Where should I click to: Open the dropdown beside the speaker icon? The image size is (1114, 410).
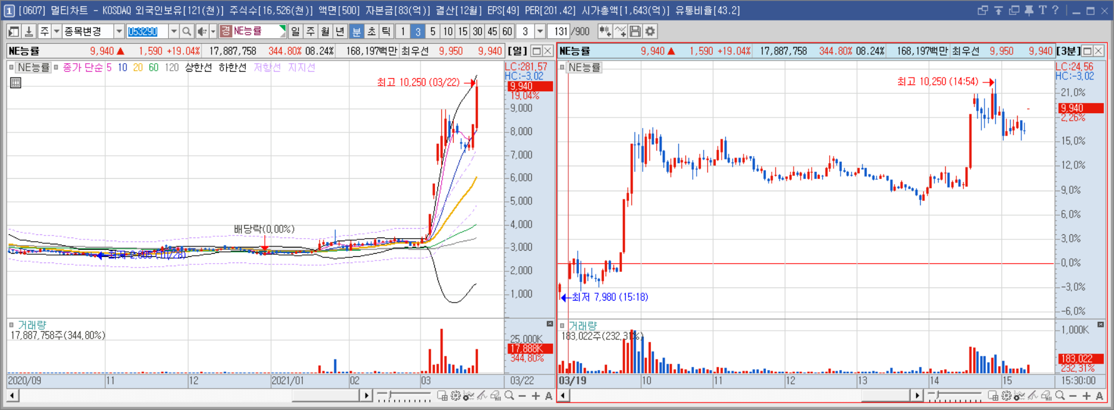[213, 31]
